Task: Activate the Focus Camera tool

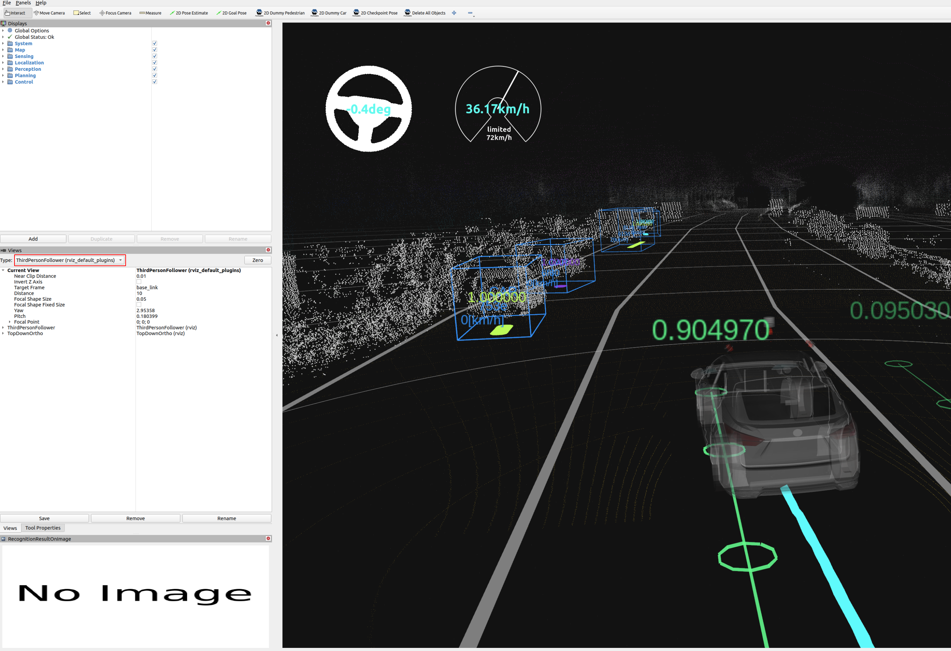Action: 115,13
